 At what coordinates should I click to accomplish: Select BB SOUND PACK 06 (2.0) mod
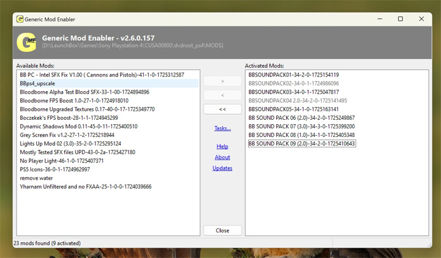301,118
